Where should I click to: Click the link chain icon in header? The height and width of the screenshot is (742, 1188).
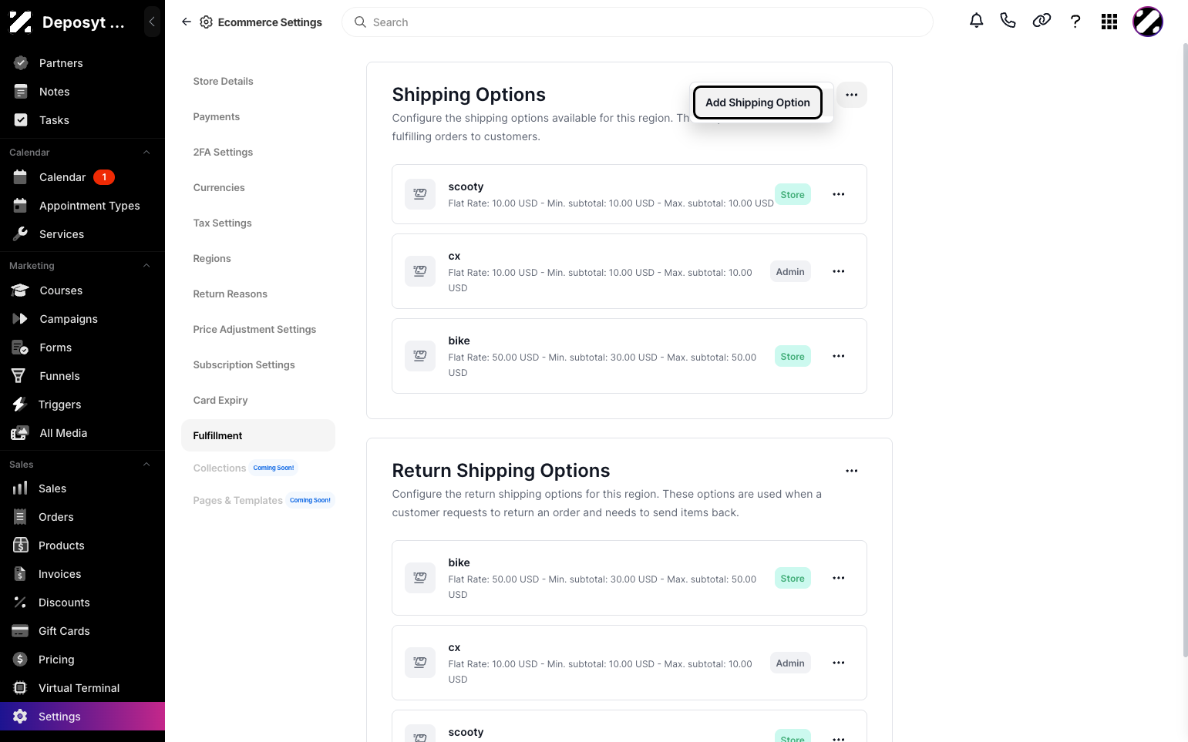pyautogui.click(x=1042, y=21)
